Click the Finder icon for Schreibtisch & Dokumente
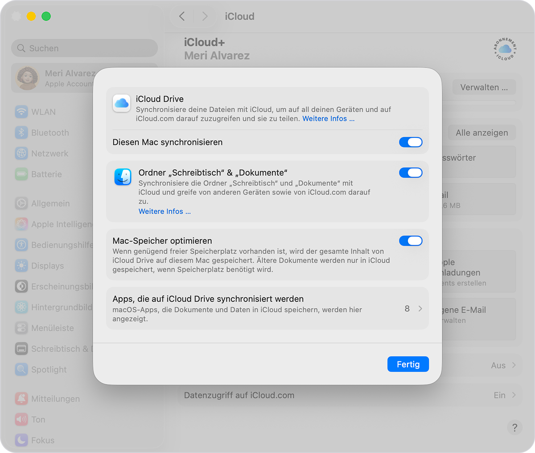This screenshot has width=535, height=453. [x=123, y=177]
